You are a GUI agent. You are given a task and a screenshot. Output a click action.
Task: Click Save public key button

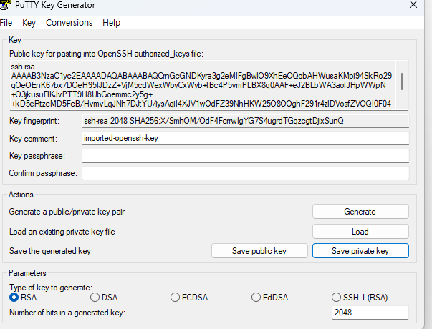[x=259, y=251]
